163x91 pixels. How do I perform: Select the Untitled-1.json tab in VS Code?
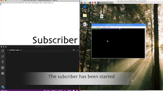[x=14, y=50]
